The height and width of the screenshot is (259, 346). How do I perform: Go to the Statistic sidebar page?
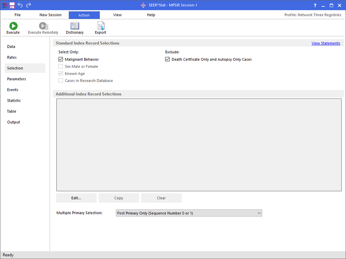14,101
